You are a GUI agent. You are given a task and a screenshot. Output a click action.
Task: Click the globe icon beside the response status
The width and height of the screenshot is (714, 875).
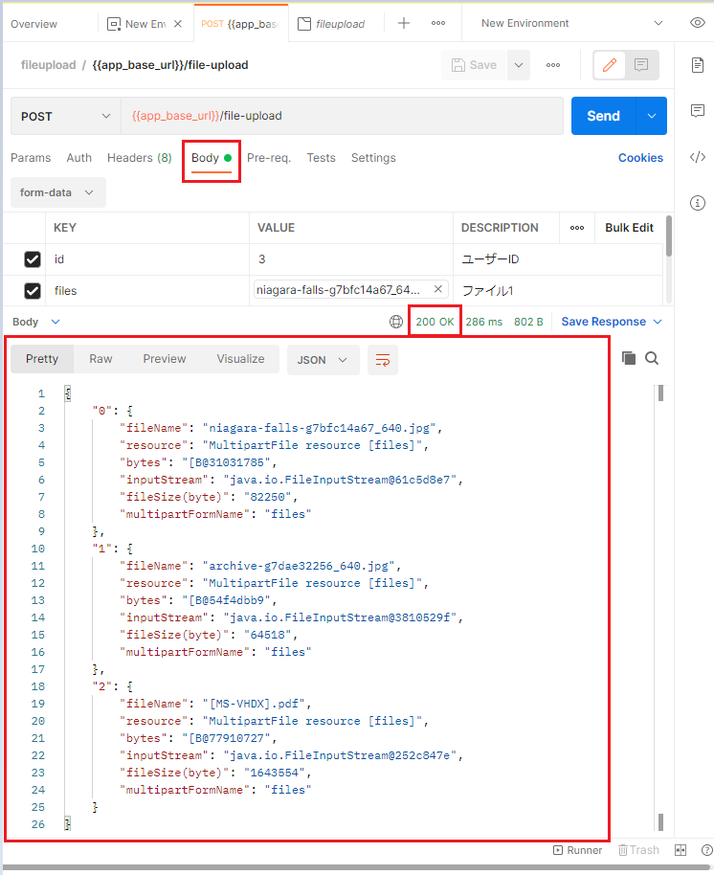pyautogui.click(x=396, y=321)
